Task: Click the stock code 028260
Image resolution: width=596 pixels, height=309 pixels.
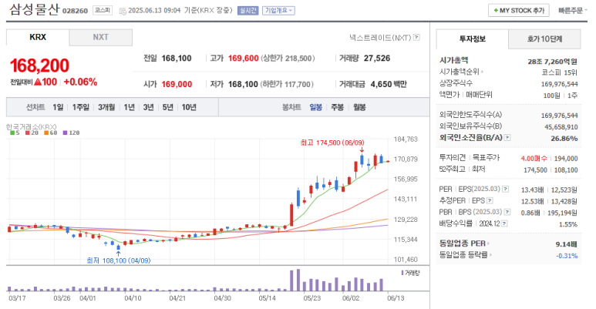Action: [75, 11]
